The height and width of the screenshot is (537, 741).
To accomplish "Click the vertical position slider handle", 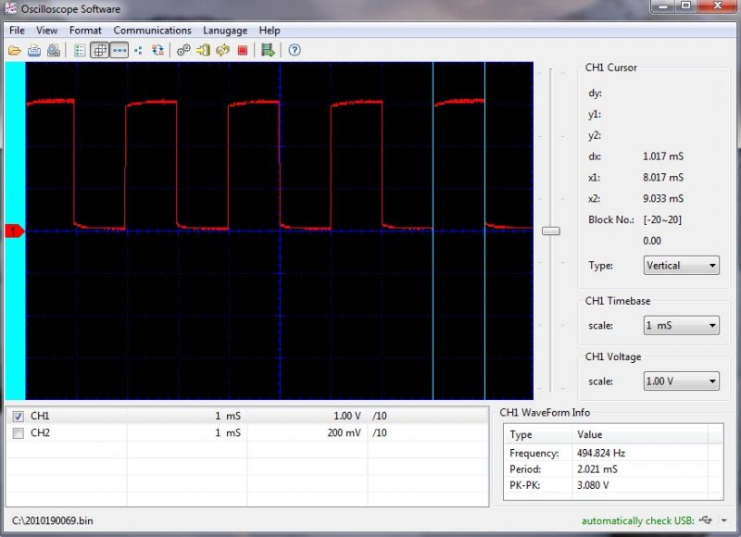I will (x=550, y=231).
